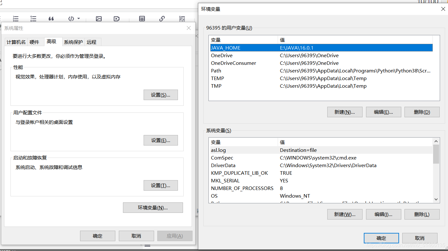Screen dimensions: 448x251
Task: Click the system variables 变量 column header
Action: click(x=243, y=142)
